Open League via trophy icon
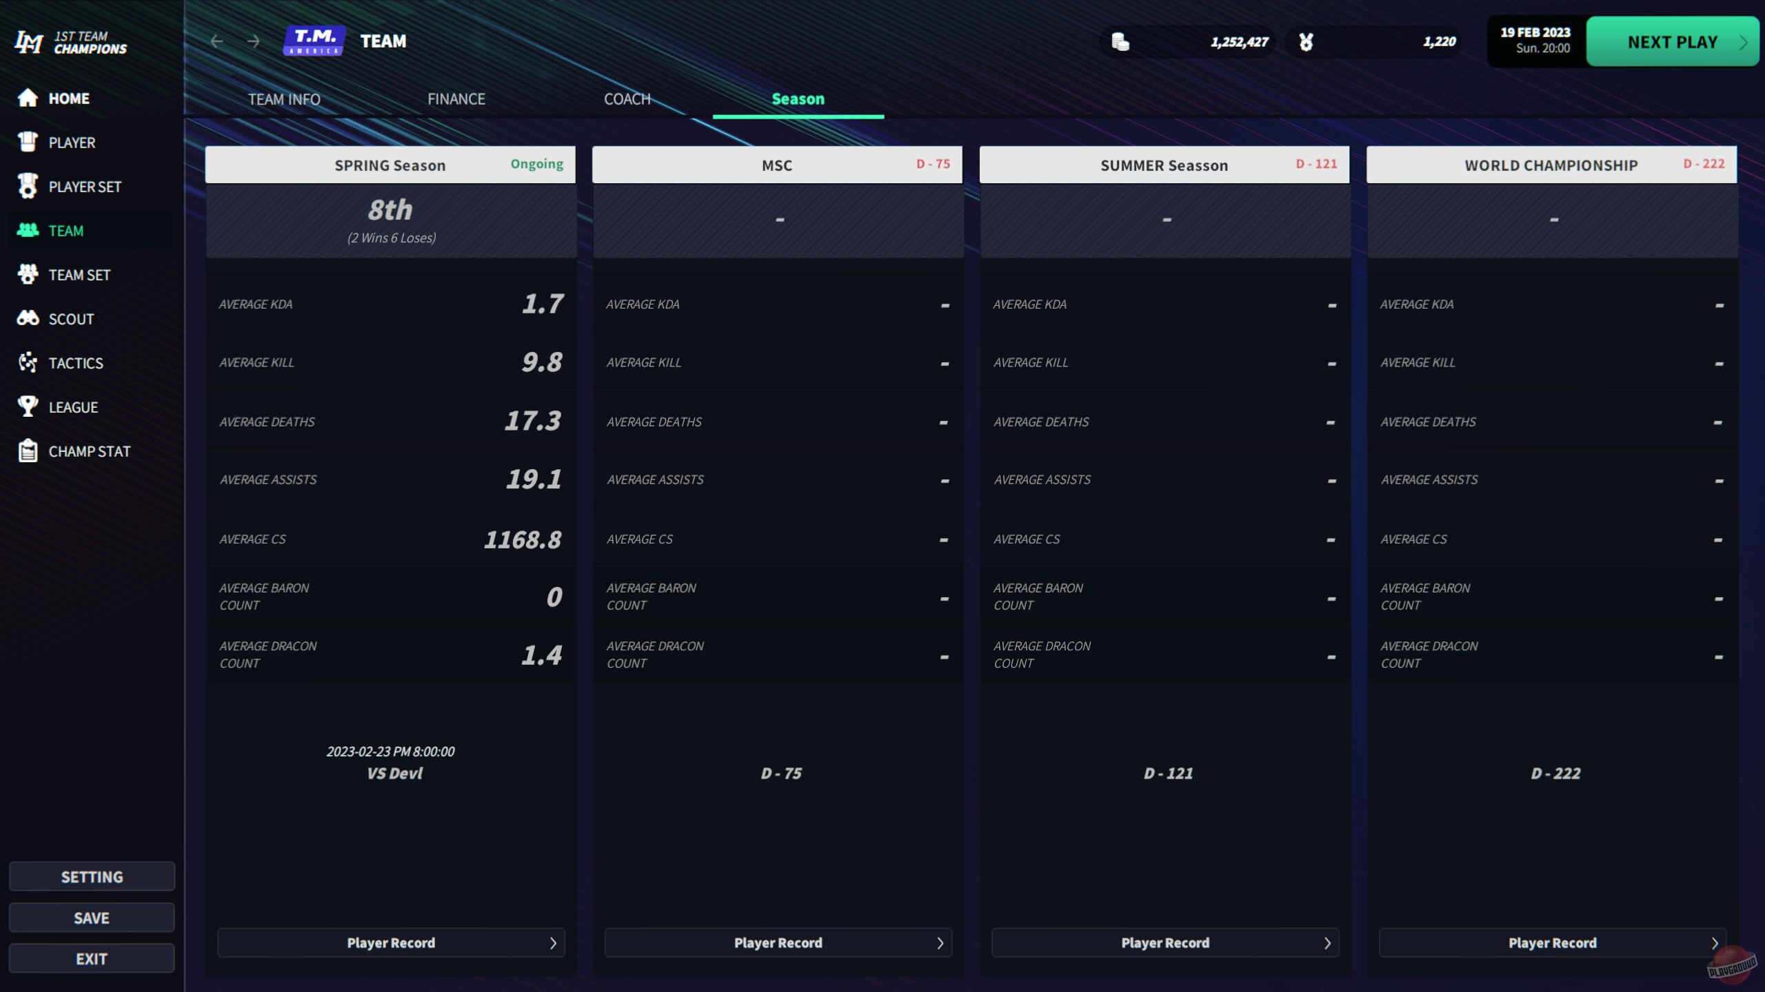 click(28, 406)
